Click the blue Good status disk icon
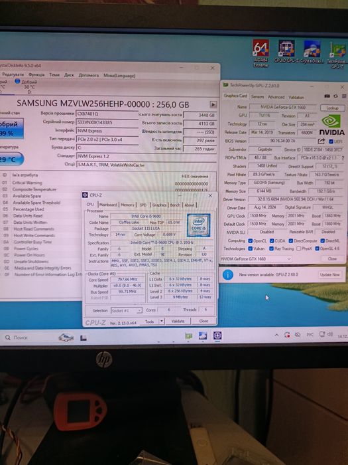348x465 pixels. [17, 81]
